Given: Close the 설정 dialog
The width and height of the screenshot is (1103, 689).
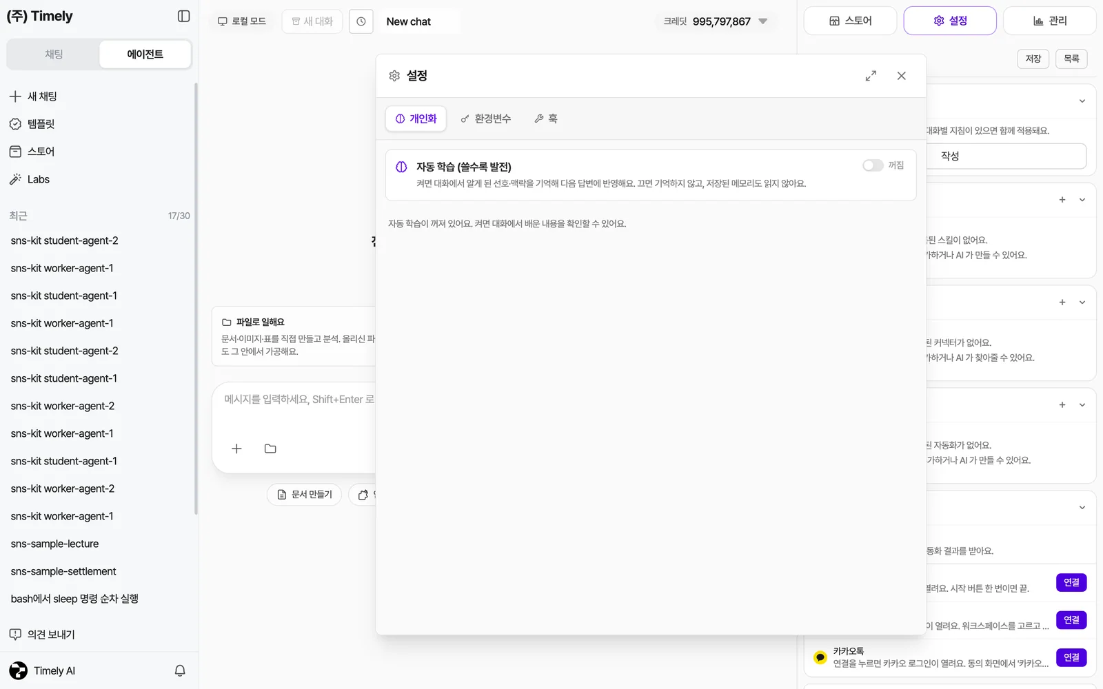Looking at the screenshot, I should click(x=902, y=76).
